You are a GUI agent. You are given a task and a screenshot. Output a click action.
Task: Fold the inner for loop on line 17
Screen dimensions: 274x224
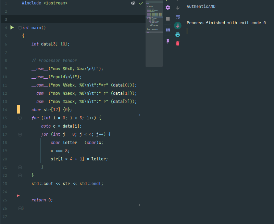click(x=20, y=134)
